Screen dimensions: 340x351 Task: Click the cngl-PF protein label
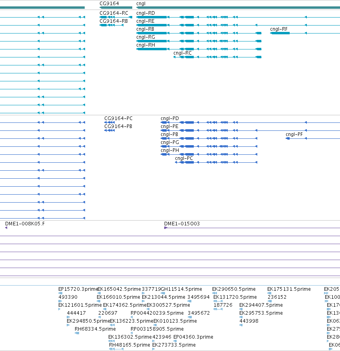click(x=294, y=134)
